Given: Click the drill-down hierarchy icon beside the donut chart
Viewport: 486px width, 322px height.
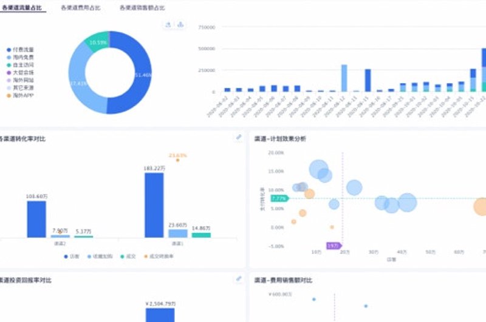Looking at the screenshot, I should click(x=180, y=25).
